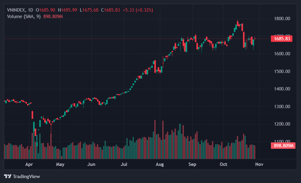Click the Nov label on the time axis
This screenshot has width=301, height=183.
pyautogui.click(x=259, y=164)
